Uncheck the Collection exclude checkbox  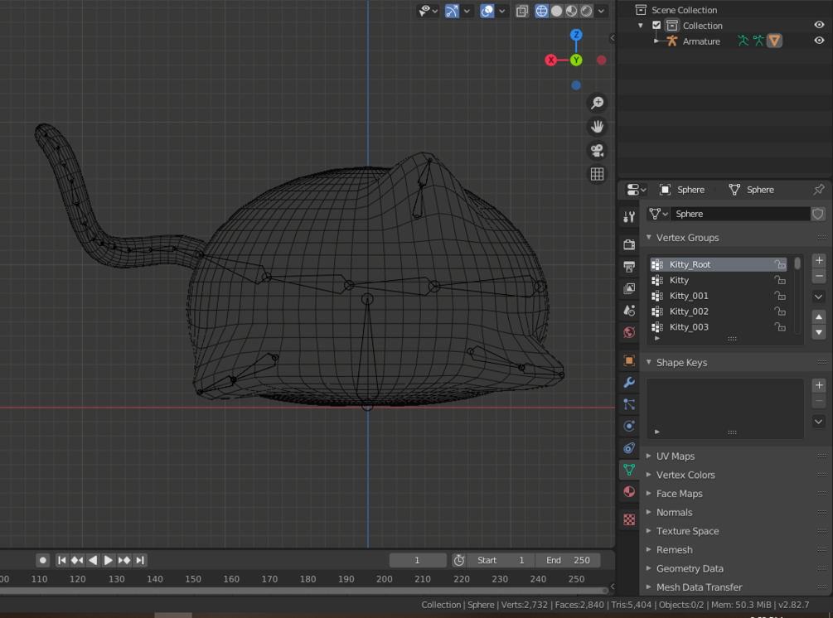pos(656,26)
